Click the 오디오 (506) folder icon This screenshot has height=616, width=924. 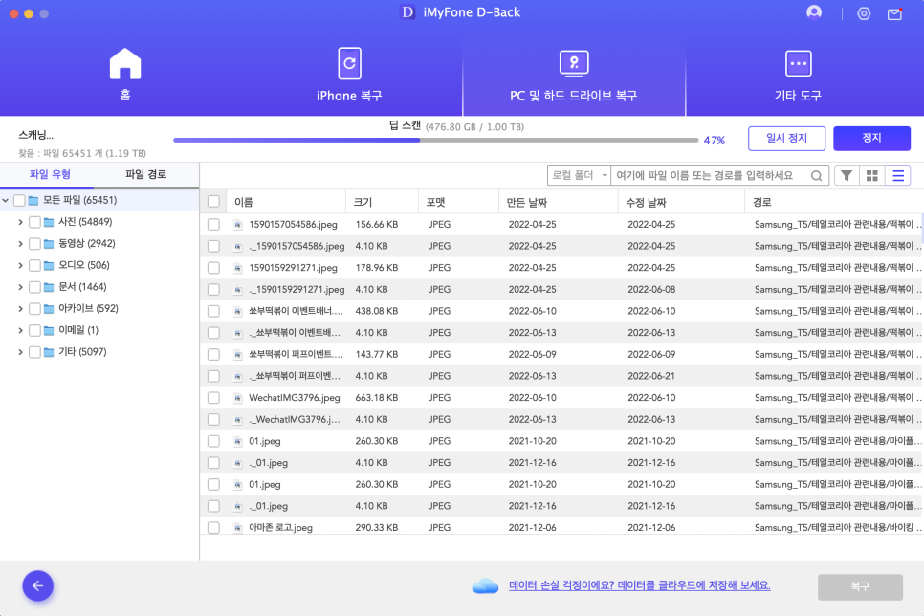pos(49,266)
